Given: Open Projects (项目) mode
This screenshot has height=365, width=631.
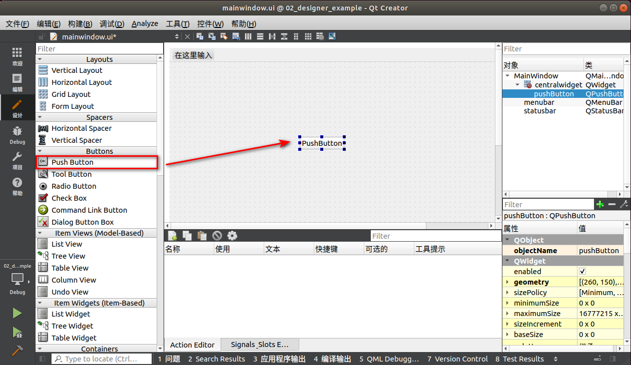Looking at the screenshot, I should pos(17,161).
